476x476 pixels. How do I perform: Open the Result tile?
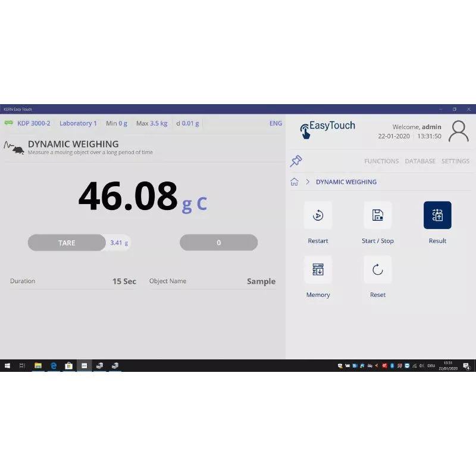click(x=437, y=215)
